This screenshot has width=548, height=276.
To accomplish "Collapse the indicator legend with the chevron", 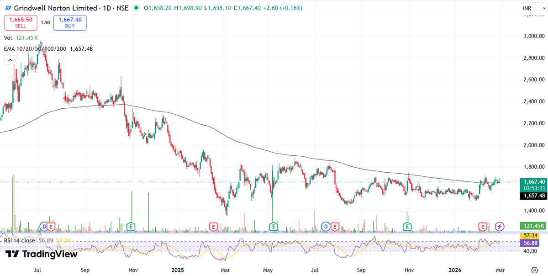I will [11, 60].
